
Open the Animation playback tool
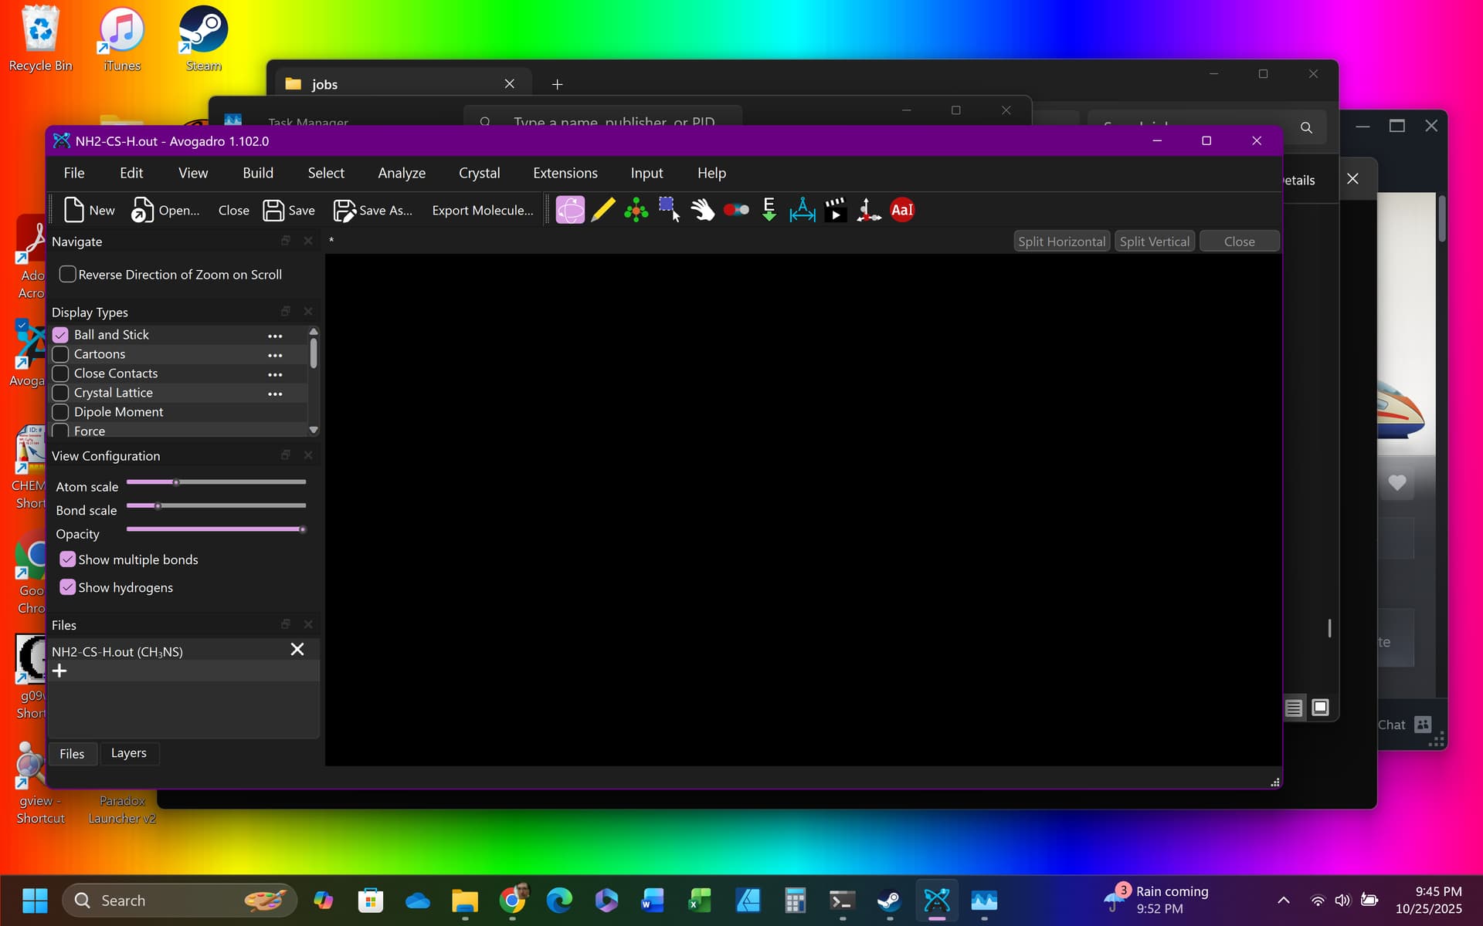[x=835, y=210]
